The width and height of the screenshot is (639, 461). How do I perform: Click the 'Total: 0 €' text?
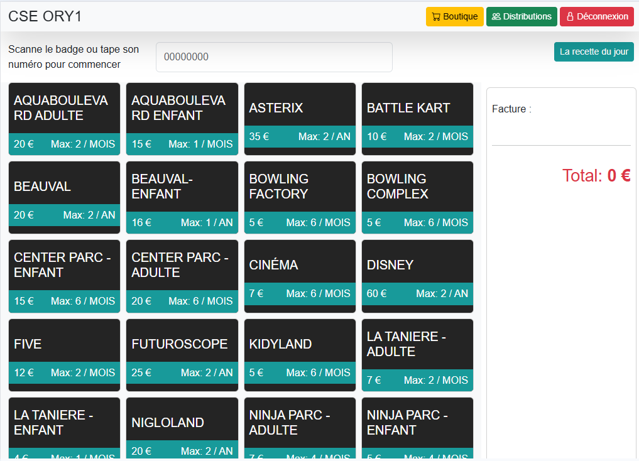[x=597, y=175]
